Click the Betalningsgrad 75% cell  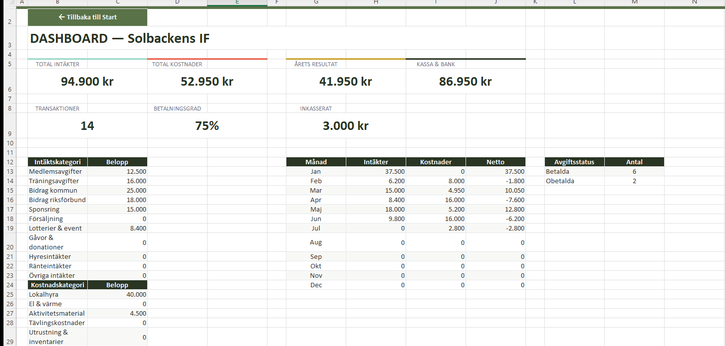point(207,126)
